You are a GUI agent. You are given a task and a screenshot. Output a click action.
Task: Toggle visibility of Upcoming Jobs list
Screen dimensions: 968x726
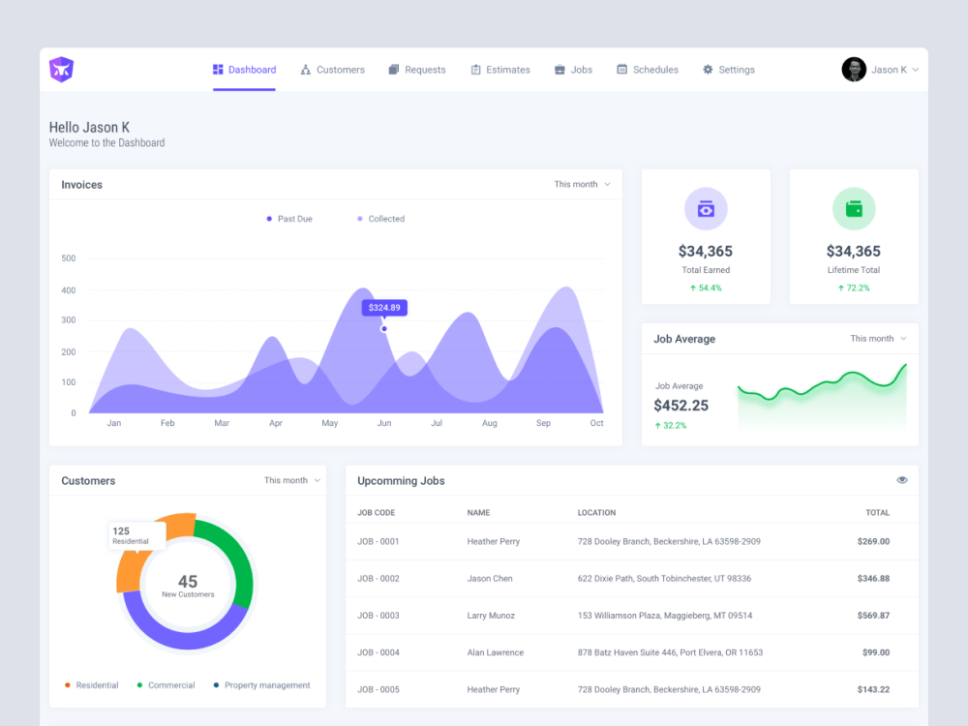point(901,479)
